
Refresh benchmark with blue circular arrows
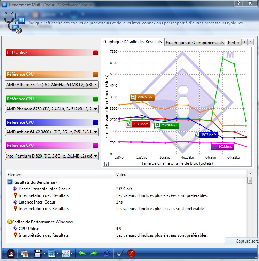(x=107, y=254)
